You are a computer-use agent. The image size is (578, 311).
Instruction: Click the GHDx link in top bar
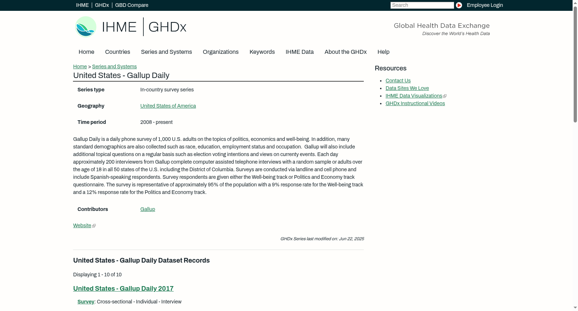click(102, 5)
